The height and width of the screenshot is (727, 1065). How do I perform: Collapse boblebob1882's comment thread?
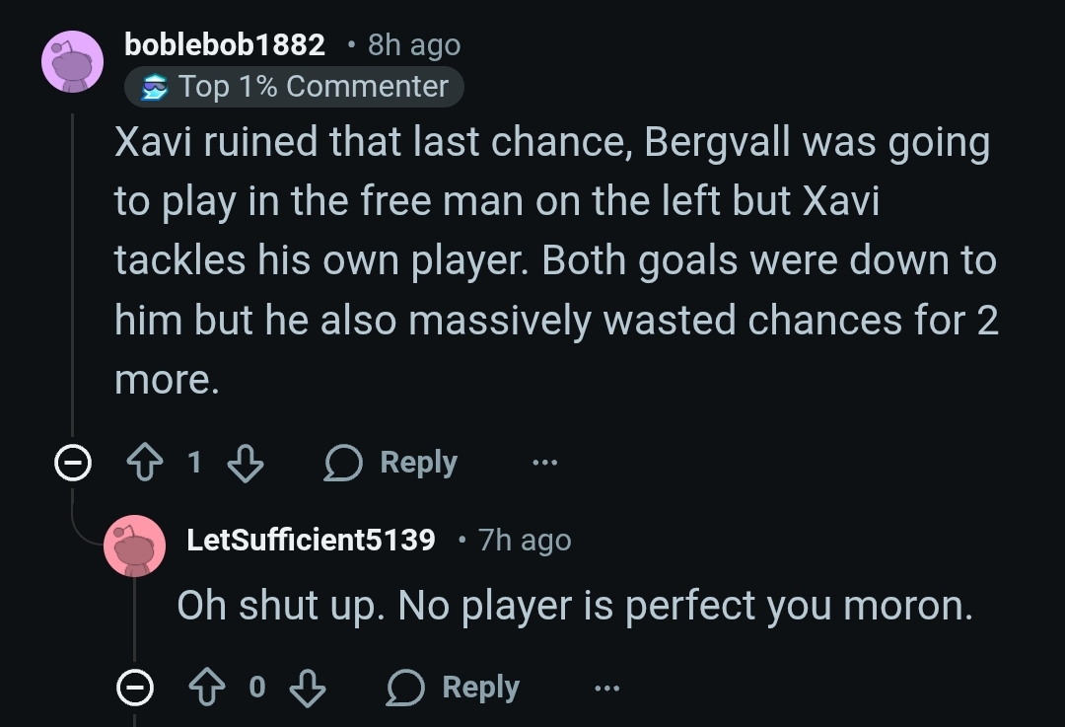(72, 464)
